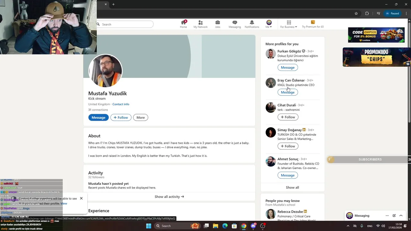Image resolution: width=411 pixels, height=231 pixels.
Task: Click Simay Doğanay profile name
Action: 289,130
